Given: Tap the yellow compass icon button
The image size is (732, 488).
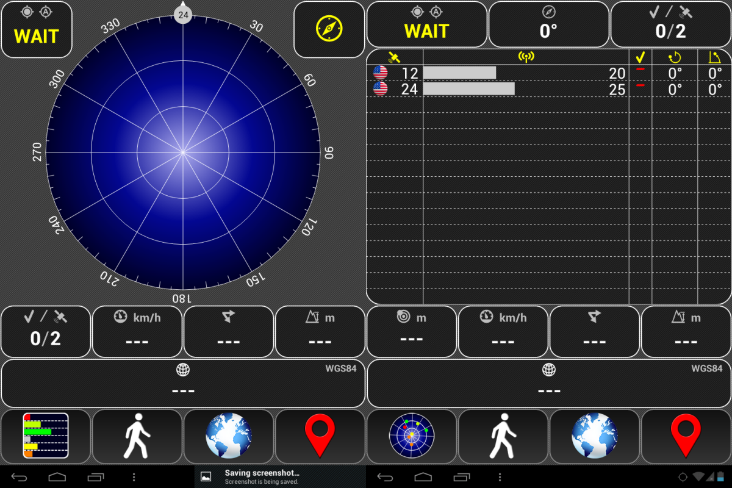Looking at the screenshot, I should point(329,29).
